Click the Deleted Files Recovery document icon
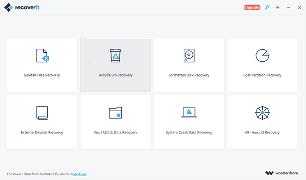This screenshot has width=306, height=180. [43, 55]
